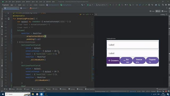Open the editor tabs three-dot menu
Viewport: 170px width, 96px height.
coord(167,8)
